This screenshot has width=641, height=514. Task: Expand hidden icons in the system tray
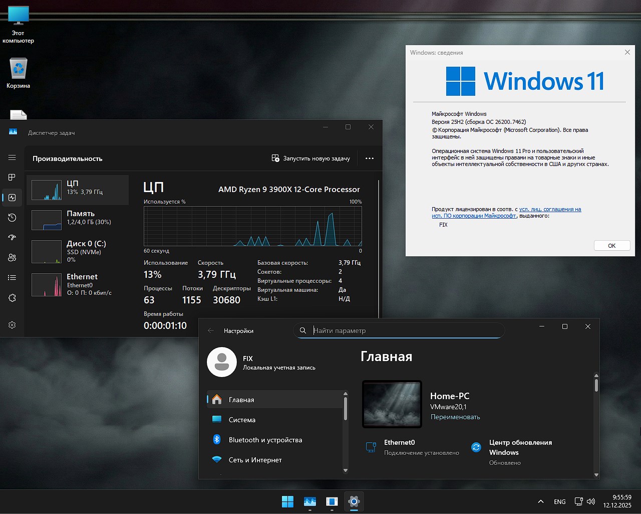click(541, 501)
